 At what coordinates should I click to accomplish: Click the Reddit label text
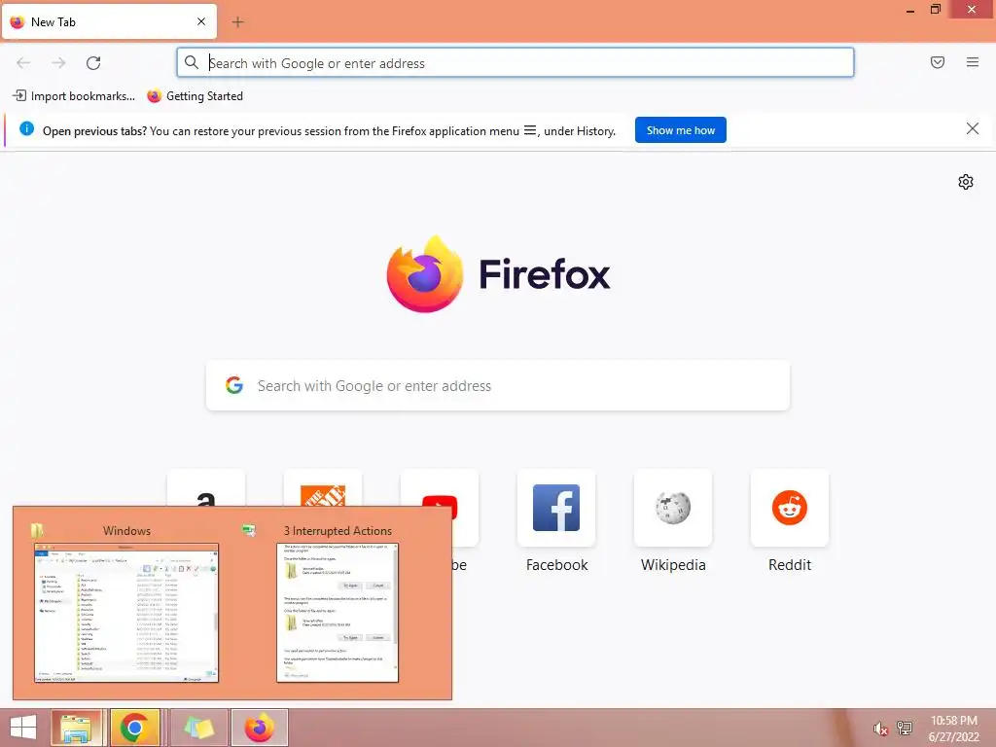790,565
